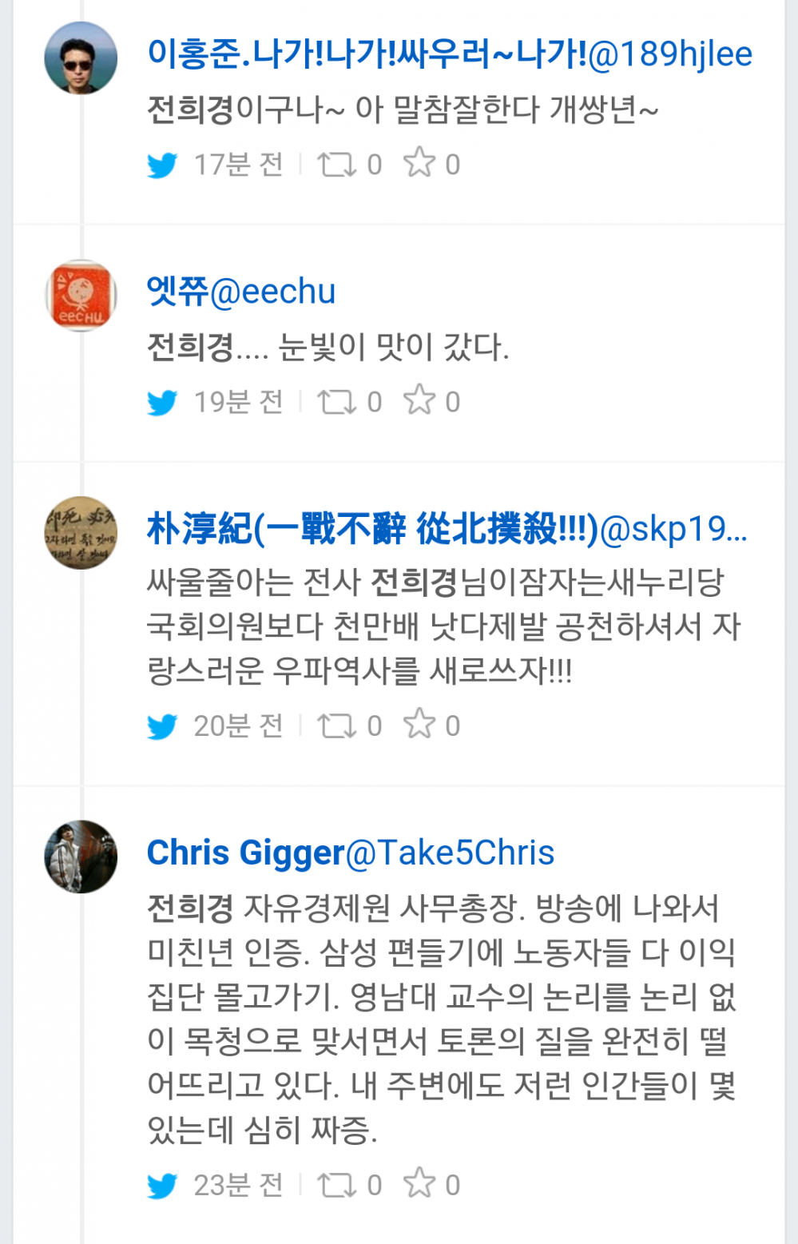Click the retweet icon under @eechu's tweet

(x=335, y=403)
